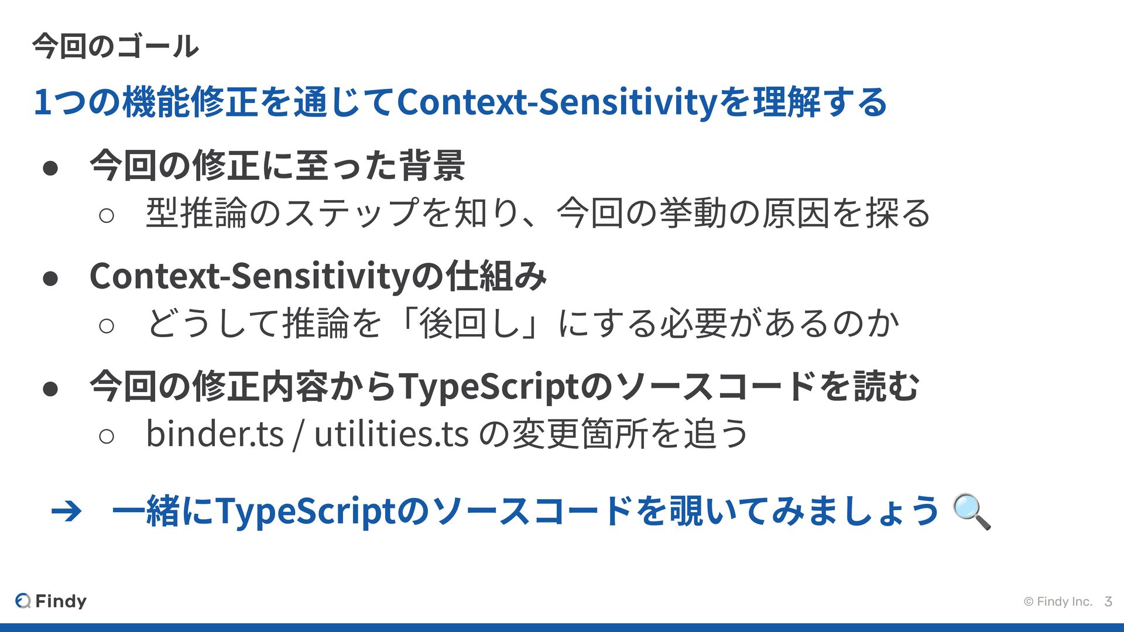Click Context-Sensitivityの仕組み bullet text
The width and height of the screenshot is (1124, 632).
[x=318, y=276]
